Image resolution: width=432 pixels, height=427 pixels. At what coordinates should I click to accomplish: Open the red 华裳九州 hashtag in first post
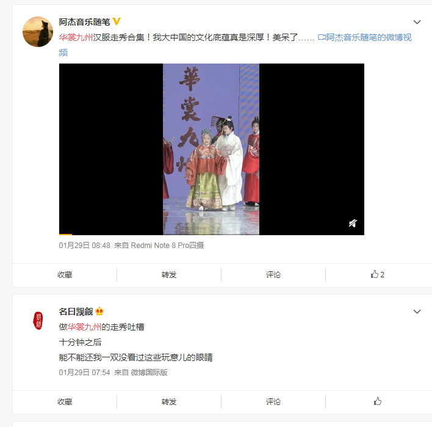(76, 37)
